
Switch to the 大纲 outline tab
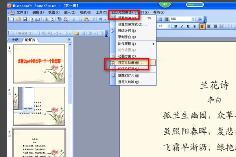point(15,40)
